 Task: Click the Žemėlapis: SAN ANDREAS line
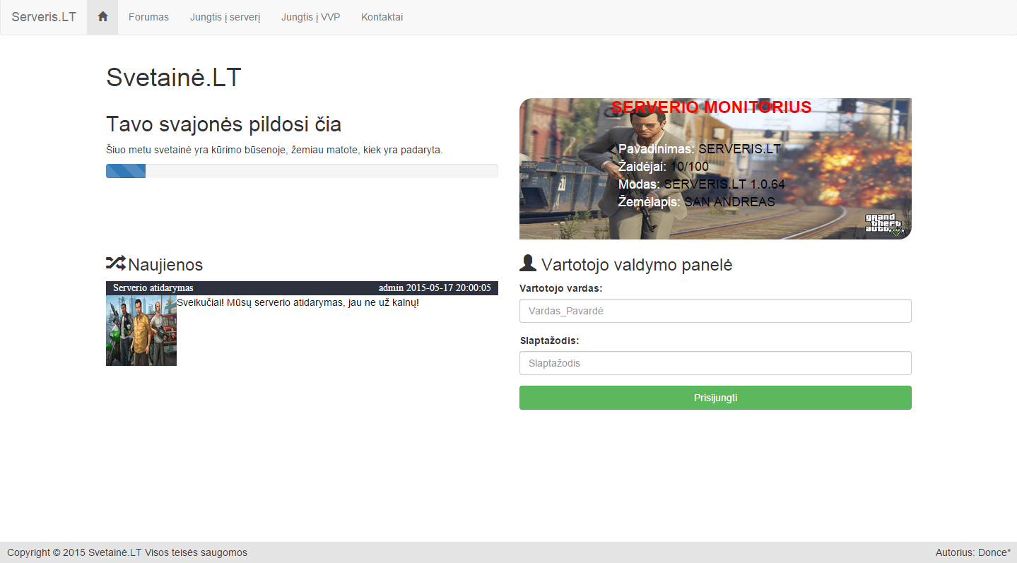[697, 202]
